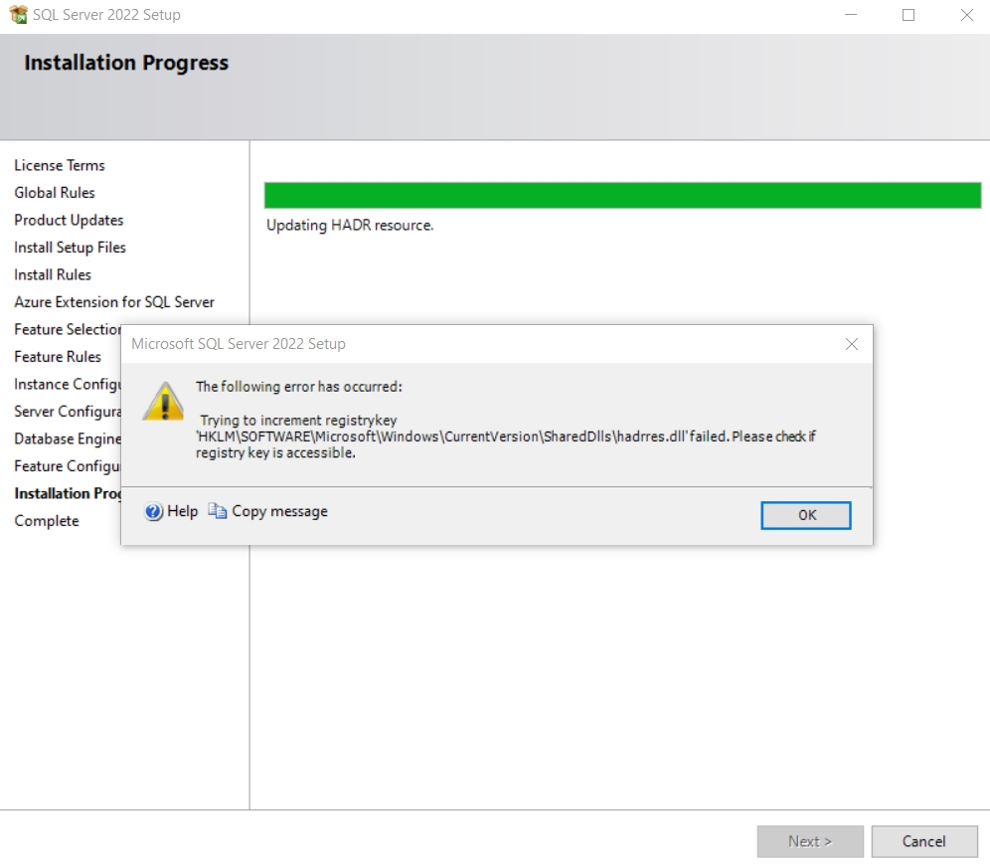Select the Install Rules step
The image size is (990, 865).
tap(53, 274)
